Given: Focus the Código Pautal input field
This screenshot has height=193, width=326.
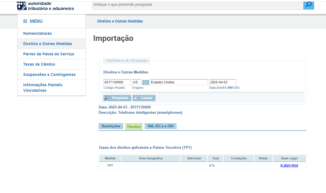Looking at the screenshot, I should [117, 82].
